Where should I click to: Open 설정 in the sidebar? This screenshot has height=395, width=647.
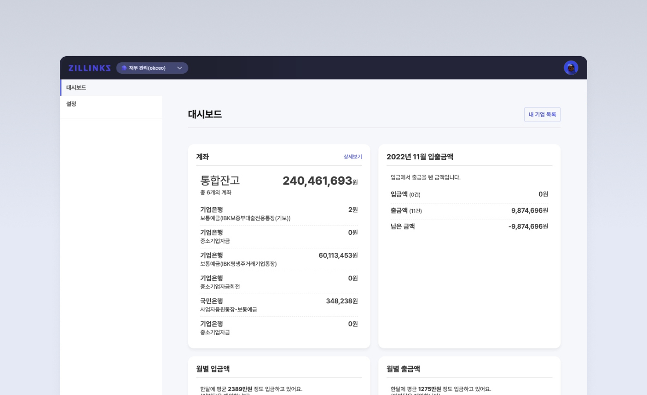pos(111,104)
